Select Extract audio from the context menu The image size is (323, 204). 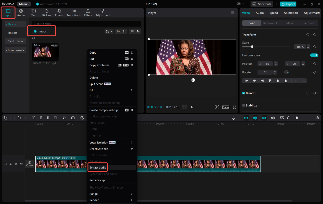pos(98,167)
